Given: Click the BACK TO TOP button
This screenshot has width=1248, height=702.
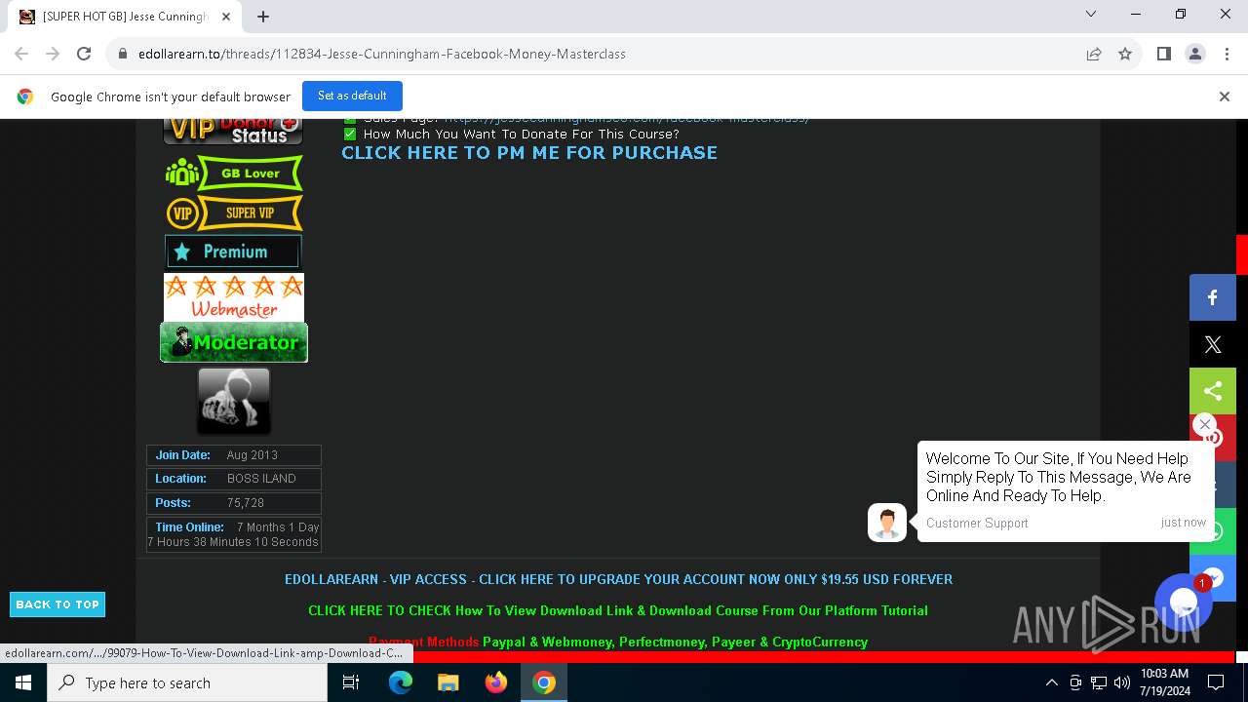Looking at the screenshot, I should tap(58, 604).
